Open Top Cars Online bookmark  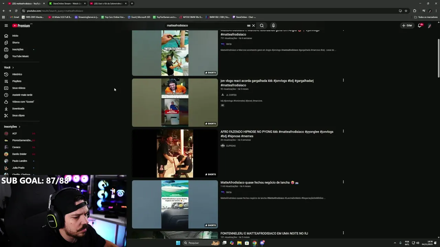point(113,17)
